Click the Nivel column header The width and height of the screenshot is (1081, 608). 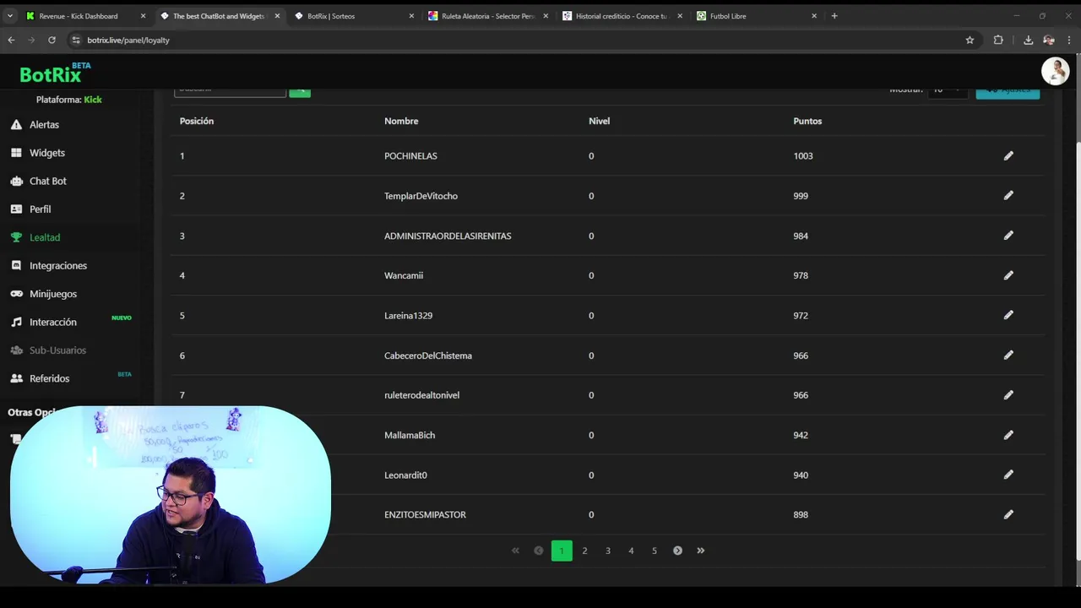(x=599, y=121)
